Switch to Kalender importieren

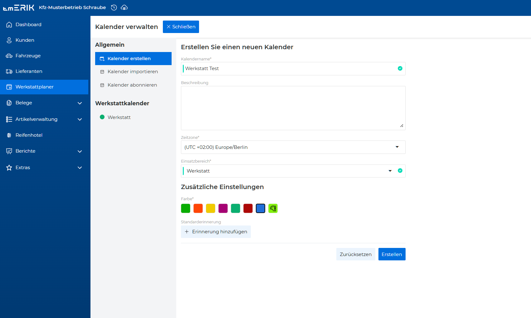[x=133, y=72]
